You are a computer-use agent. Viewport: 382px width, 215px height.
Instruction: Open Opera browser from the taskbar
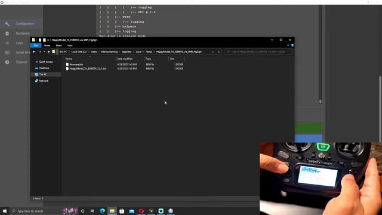coord(141,211)
